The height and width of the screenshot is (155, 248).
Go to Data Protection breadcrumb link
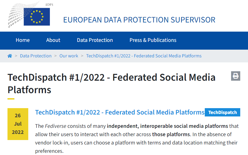click(x=36, y=56)
